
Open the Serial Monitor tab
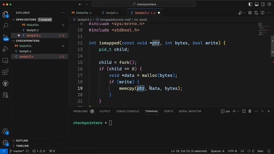click(x=190, y=111)
